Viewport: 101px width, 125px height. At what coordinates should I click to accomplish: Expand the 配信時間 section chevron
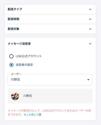pos(90,19)
